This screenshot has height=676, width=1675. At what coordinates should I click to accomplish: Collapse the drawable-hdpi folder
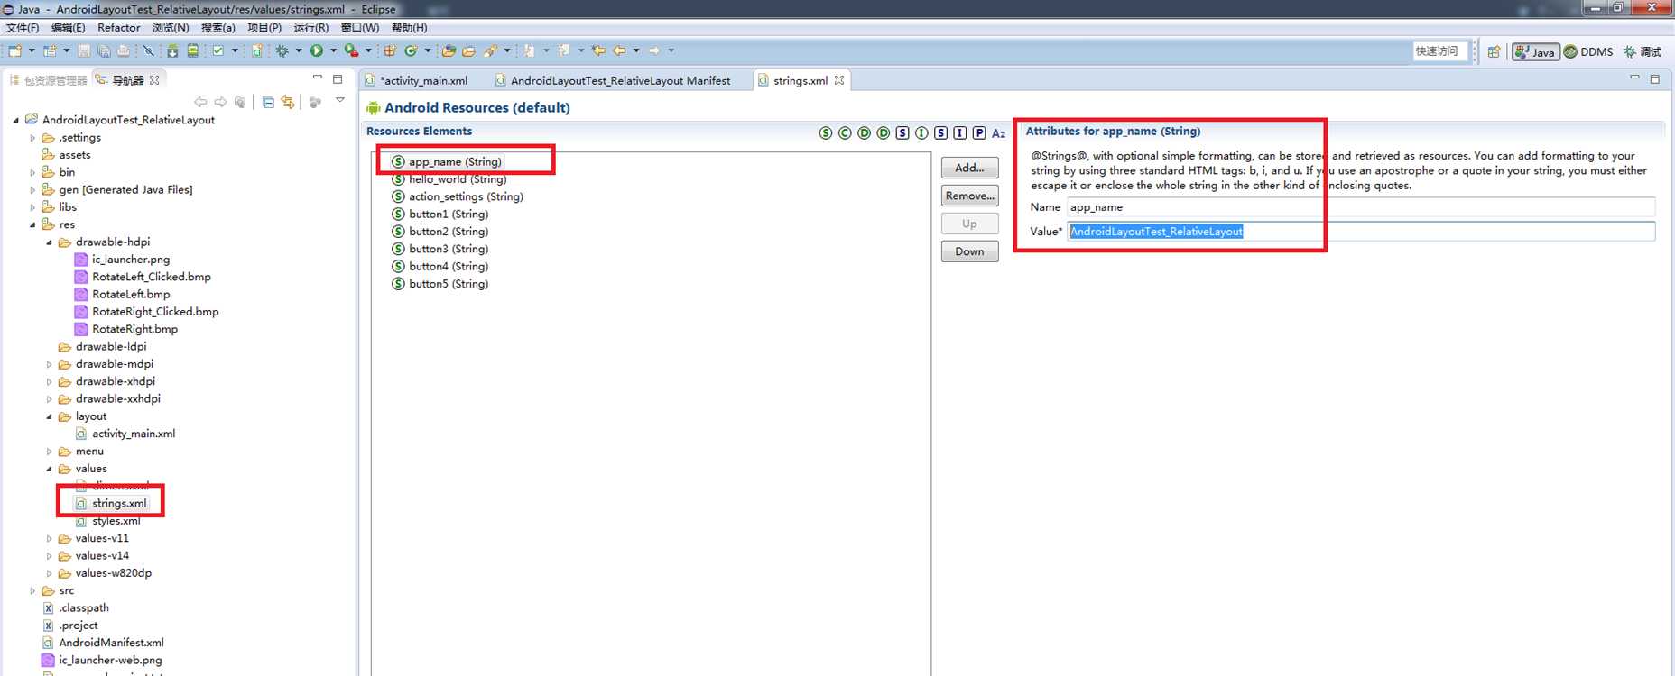(50, 242)
